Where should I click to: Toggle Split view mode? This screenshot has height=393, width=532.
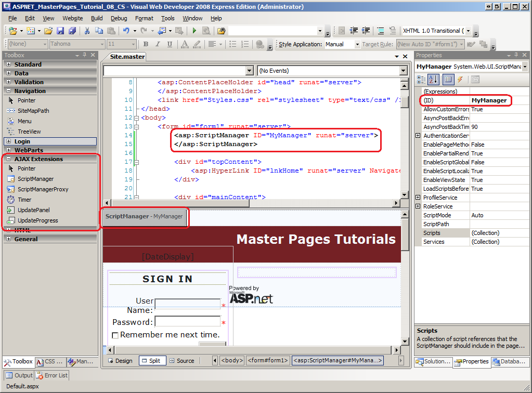point(151,361)
